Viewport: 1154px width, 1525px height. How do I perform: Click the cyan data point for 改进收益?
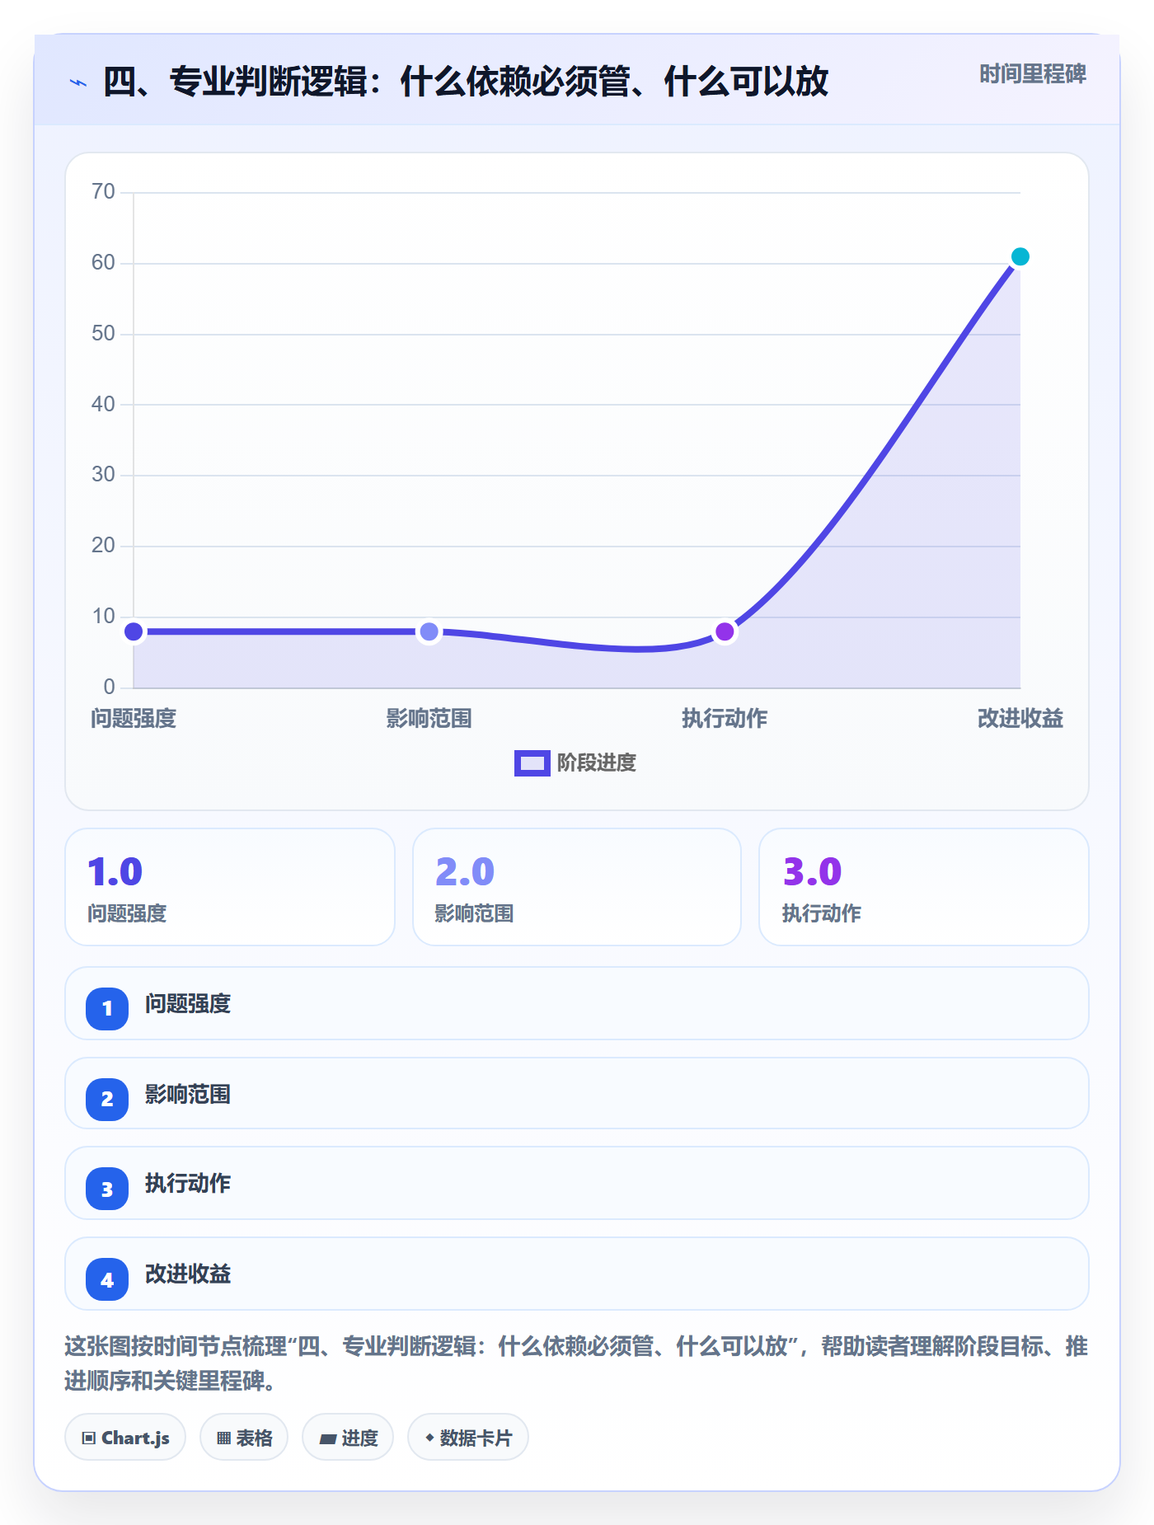point(1020,257)
